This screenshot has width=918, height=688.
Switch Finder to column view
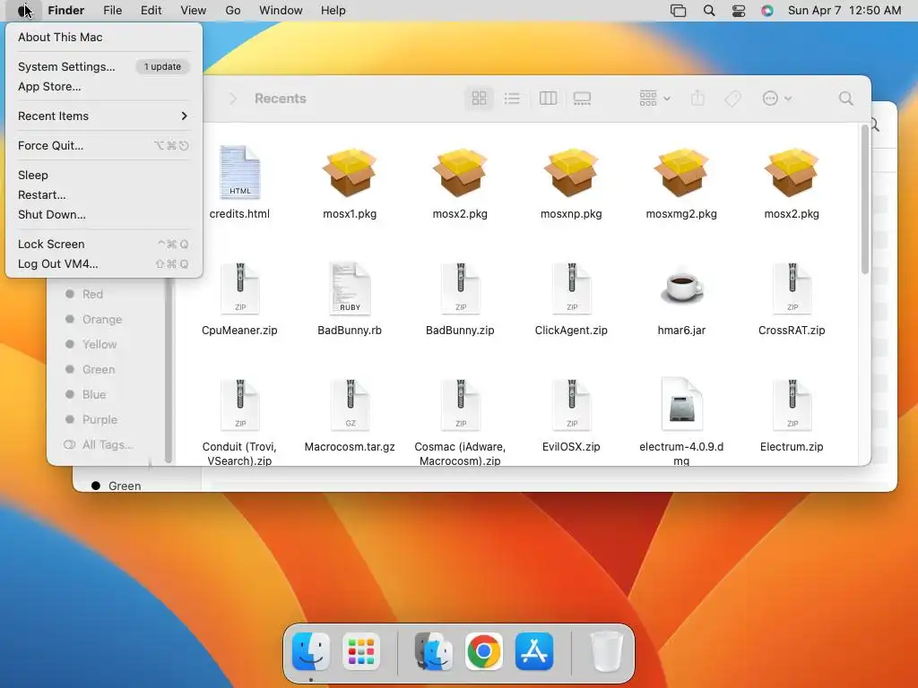coord(548,99)
